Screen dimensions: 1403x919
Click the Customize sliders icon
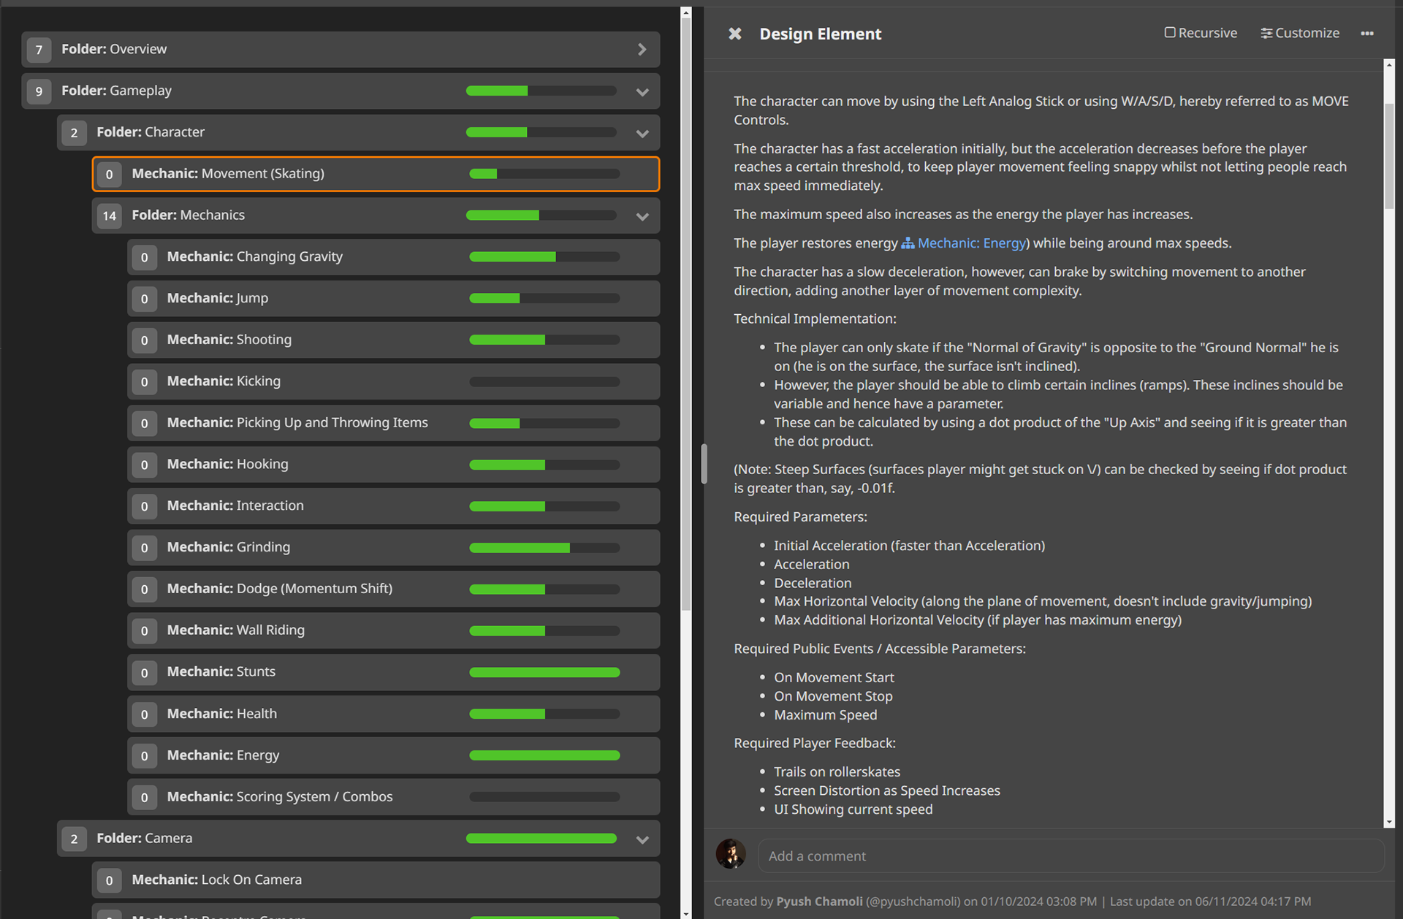pyautogui.click(x=1266, y=34)
